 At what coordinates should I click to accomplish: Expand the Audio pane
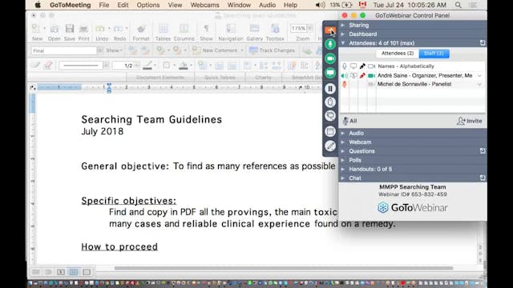tap(343, 134)
